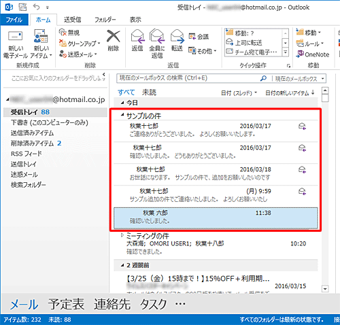Create a new email with 新しい電子メール

click(x=15, y=44)
